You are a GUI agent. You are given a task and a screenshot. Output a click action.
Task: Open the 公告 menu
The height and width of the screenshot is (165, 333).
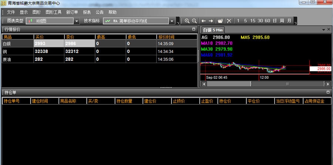click(x=100, y=12)
